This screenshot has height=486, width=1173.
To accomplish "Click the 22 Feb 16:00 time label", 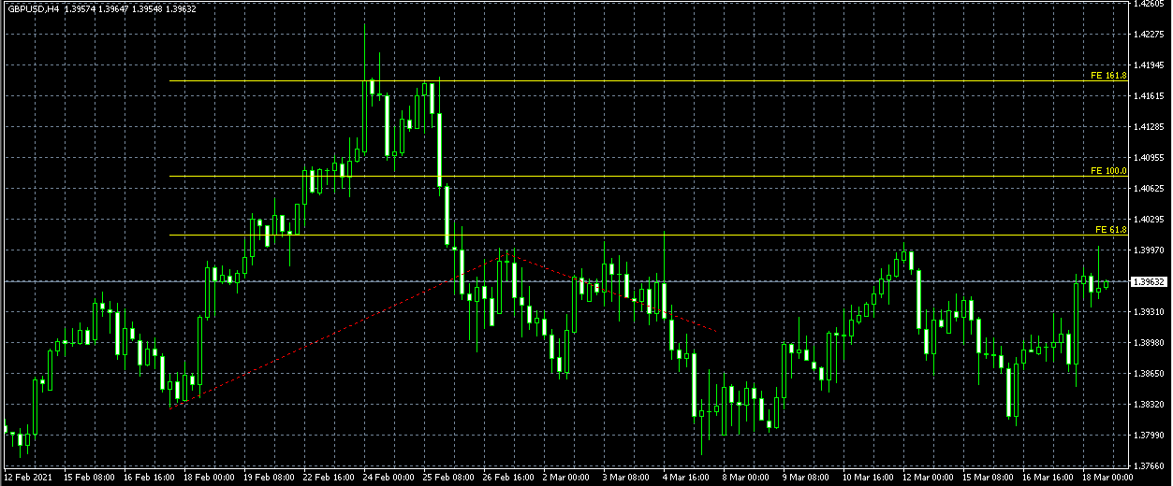I will (x=327, y=477).
